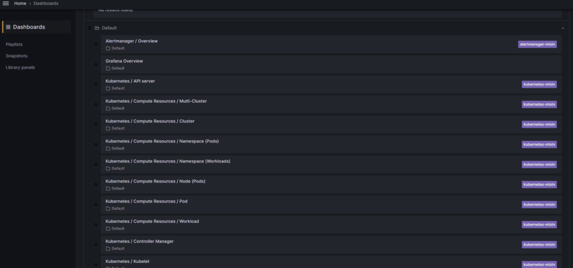Viewport: 573px width, 268px height.
Task: Click kubernetes-mixin tag on Multi-Cluster row
Action: point(539,104)
